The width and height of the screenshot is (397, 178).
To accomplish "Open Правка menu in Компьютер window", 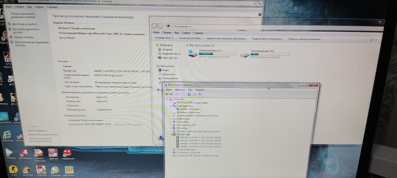I will coord(167,32).
